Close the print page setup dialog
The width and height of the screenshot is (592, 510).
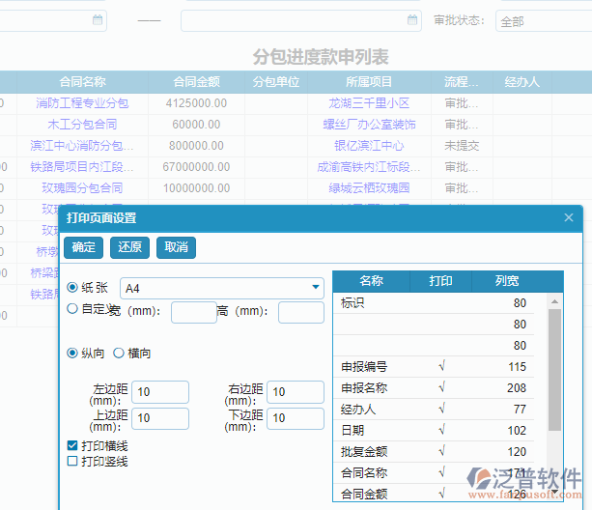click(569, 217)
